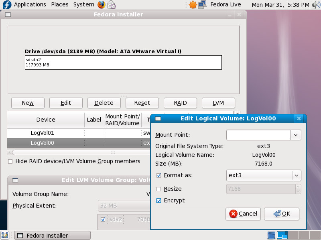Open Edit Logical Volume window menu icon

click(158, 118)
